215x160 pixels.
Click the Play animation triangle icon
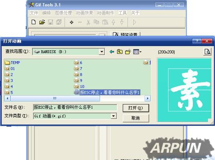coord(135,22)
